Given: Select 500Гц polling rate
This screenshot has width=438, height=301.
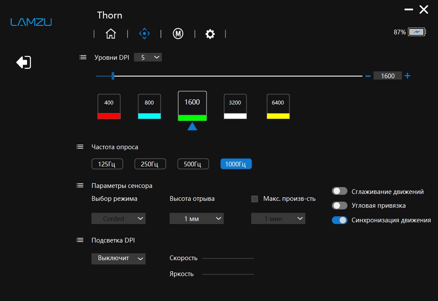Looking at the screenshot, I should (193, 164).
